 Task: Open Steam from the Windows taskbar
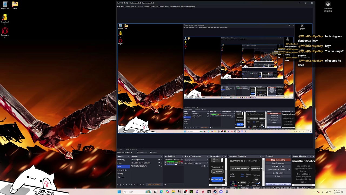click(215, 192)
